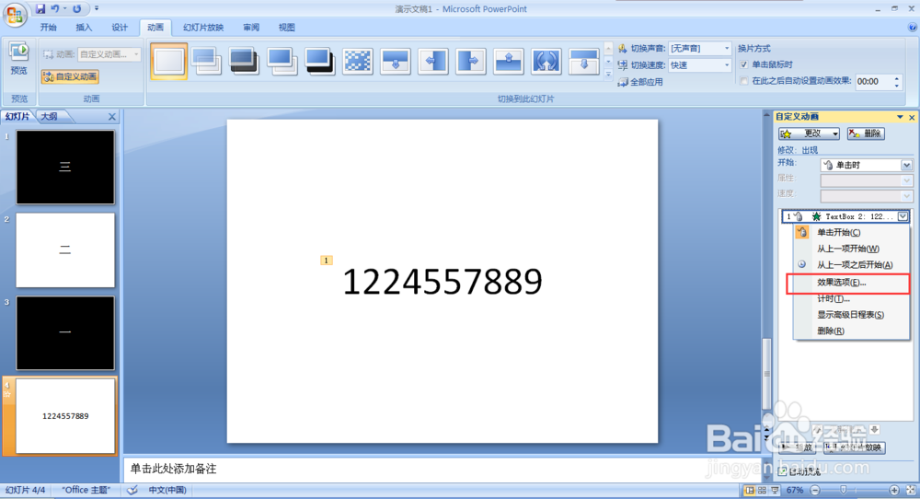This screenshot has height=499, width=920.
Task: Click the 幻灯片放映 button in animation pane
Action: (855, 447)
